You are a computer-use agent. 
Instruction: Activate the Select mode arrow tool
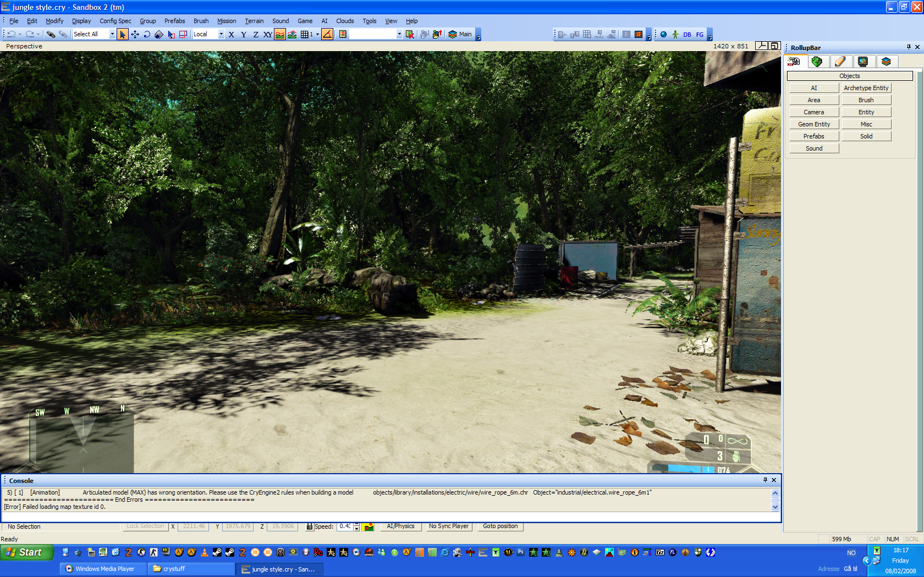[123, 34]
